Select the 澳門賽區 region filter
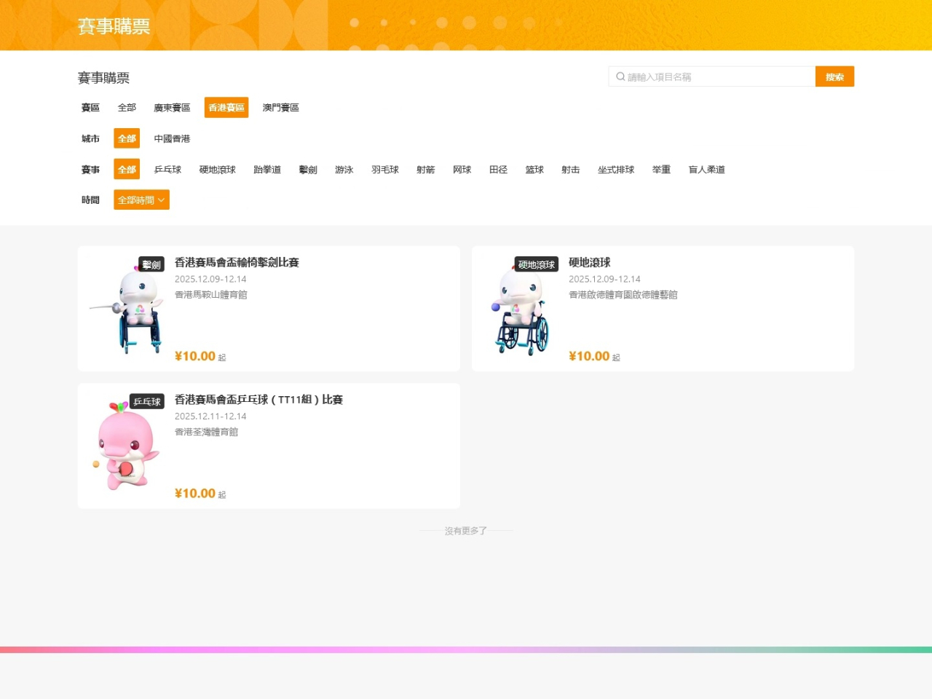 tap(280, 108)
